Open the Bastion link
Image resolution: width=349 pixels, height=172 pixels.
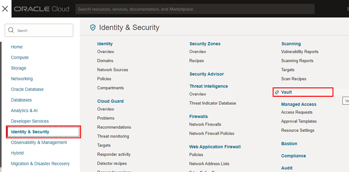pyautogui.click(x=289, y=144)
